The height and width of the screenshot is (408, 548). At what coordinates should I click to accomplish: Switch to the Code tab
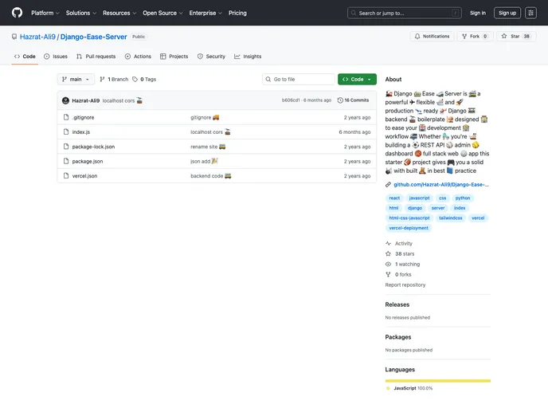25,57
